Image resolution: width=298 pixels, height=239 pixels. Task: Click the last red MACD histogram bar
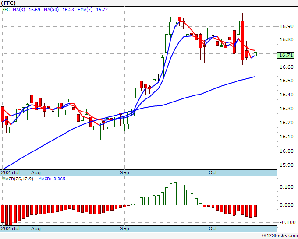pos(255,211)
